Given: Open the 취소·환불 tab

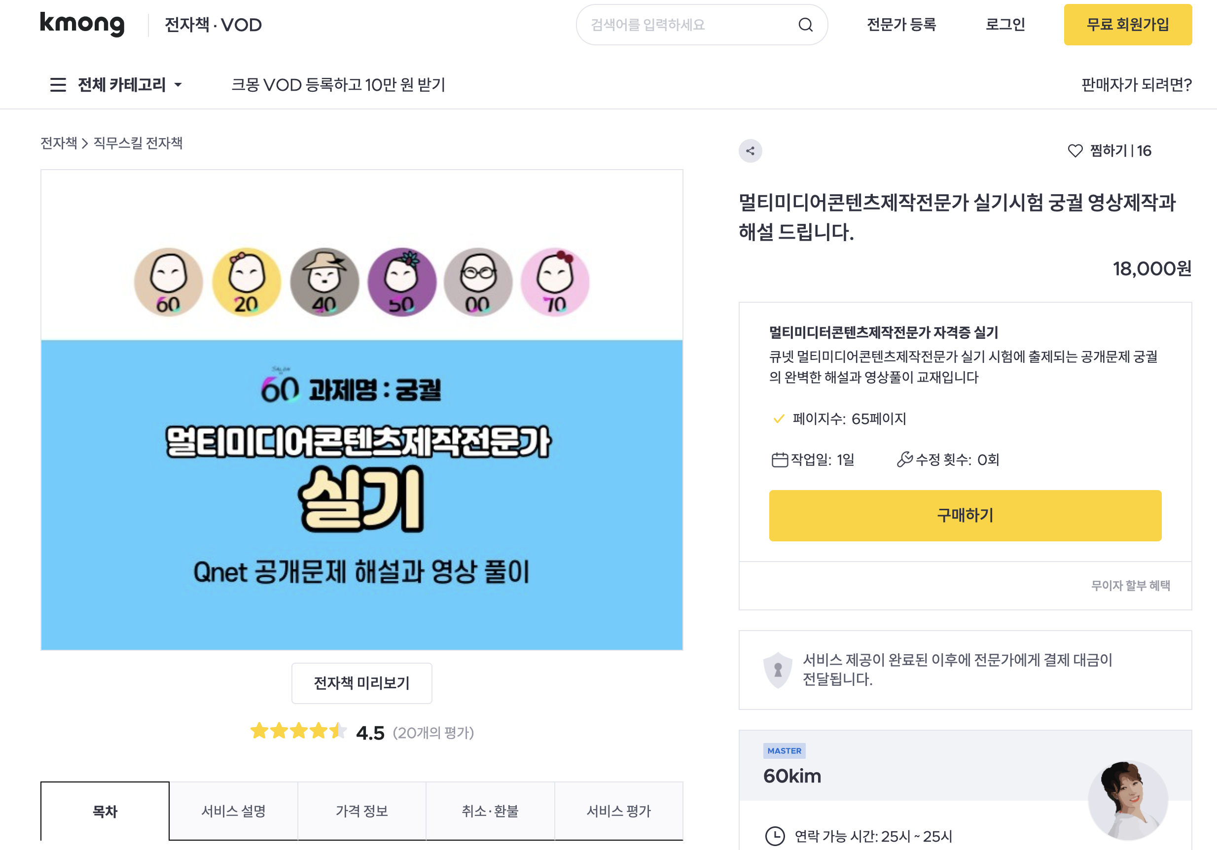Looking at the screenshot, I should [x=490, y=811].
